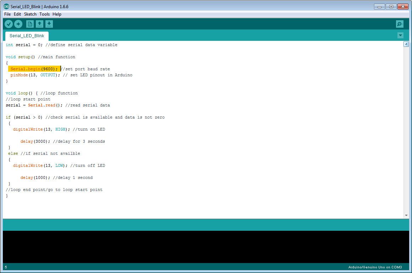The height and width of the screenshot is (273, 412).
Task: Click the line number indicator showing 5
Action: tap(5, 267)
